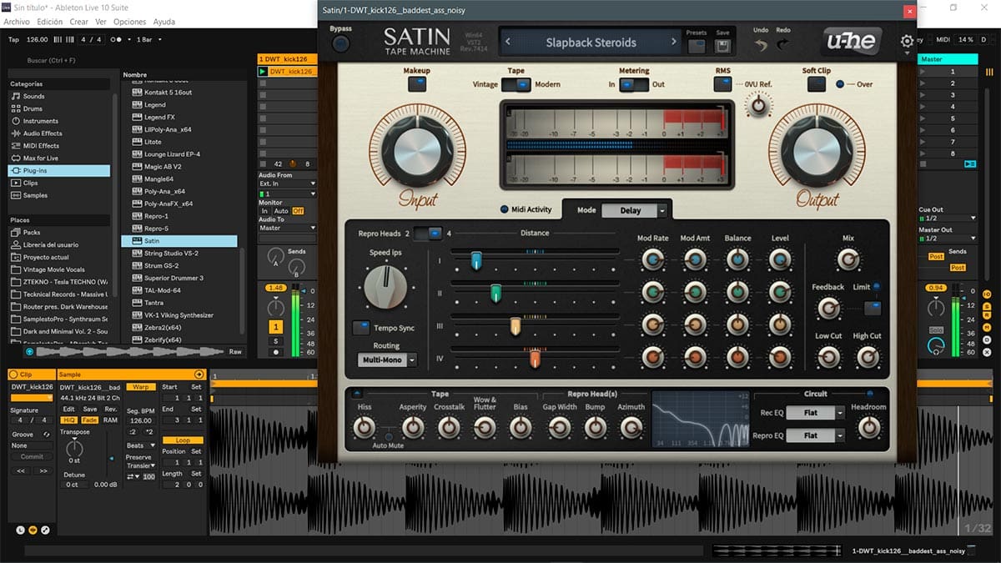Open the Ayuda menu
This screenshot has height=563, width=1001.
click(x=164, y=22)
